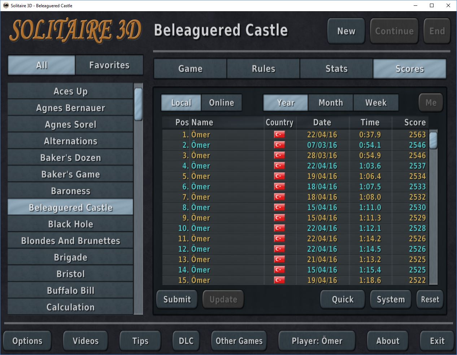Click the Turkish flag in row 15
Screen dimensions: 457x355
[x=279, y=280]
